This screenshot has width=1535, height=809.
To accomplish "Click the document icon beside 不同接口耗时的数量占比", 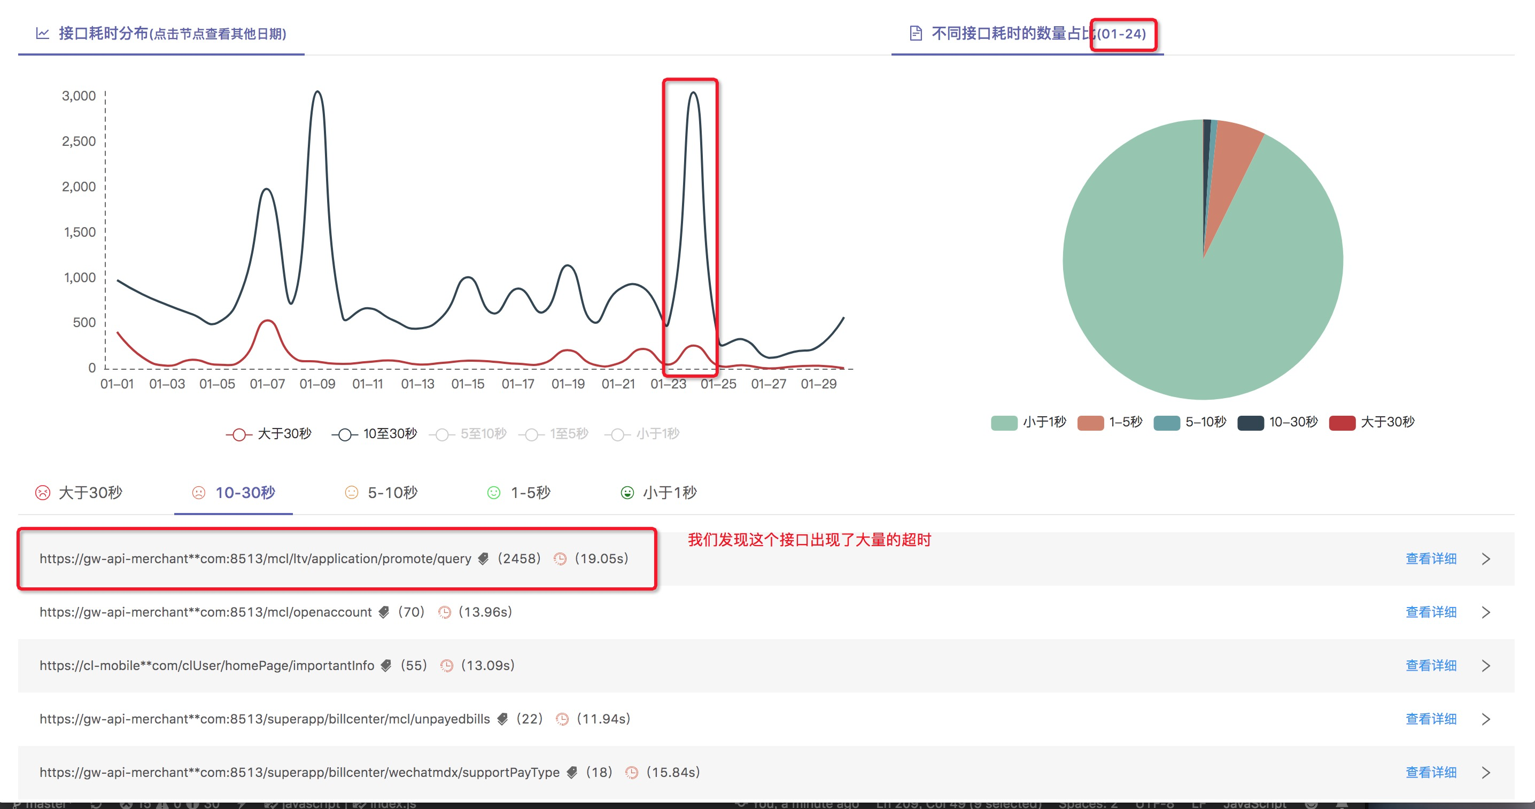I will pyautogui.click(x=916, y=33).
